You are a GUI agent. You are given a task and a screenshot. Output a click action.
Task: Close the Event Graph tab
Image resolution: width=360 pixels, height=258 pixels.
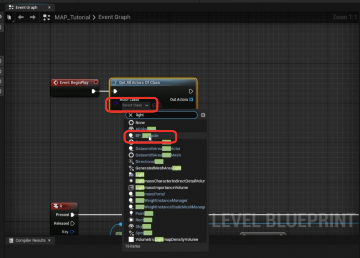tap(49, 7)
